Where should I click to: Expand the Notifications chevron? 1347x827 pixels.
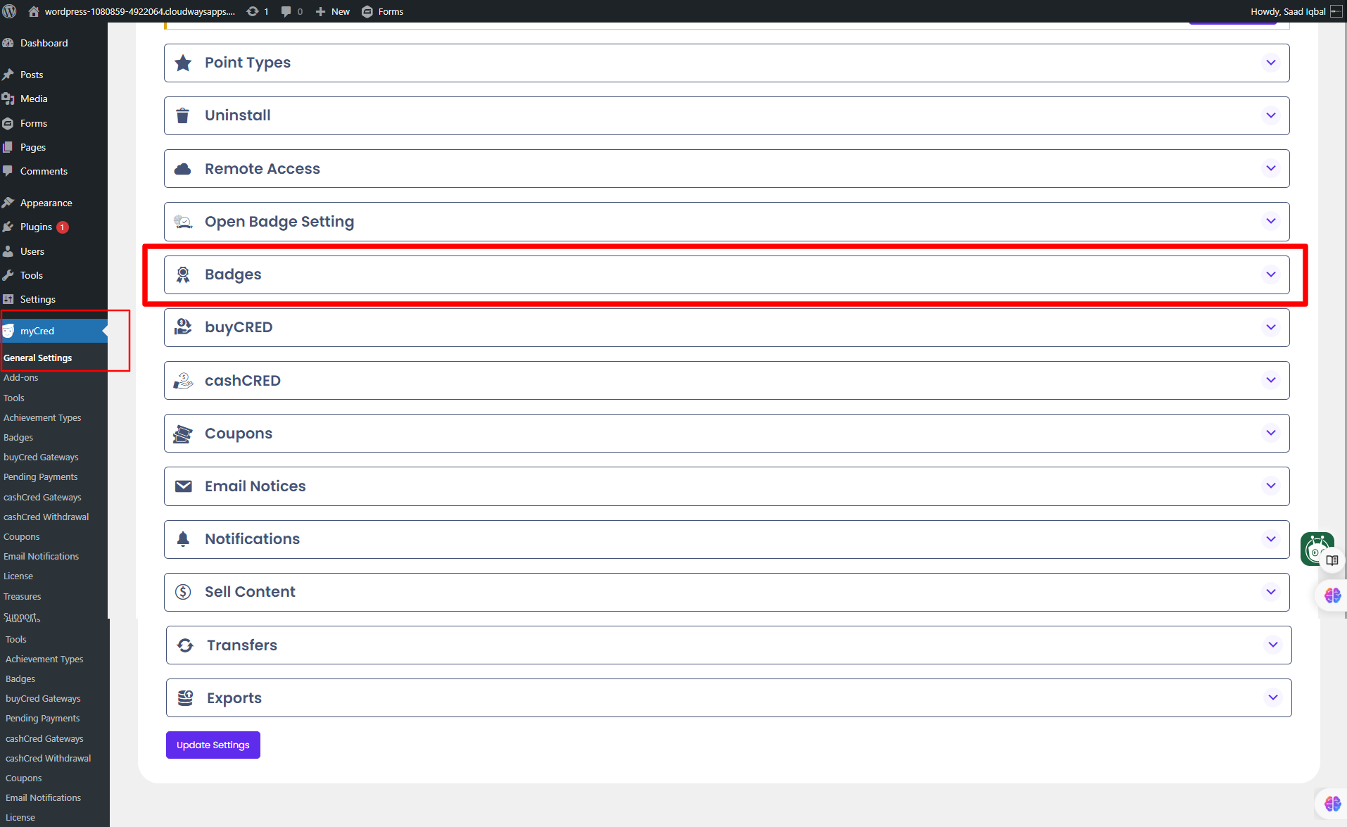pos(1271,539)
